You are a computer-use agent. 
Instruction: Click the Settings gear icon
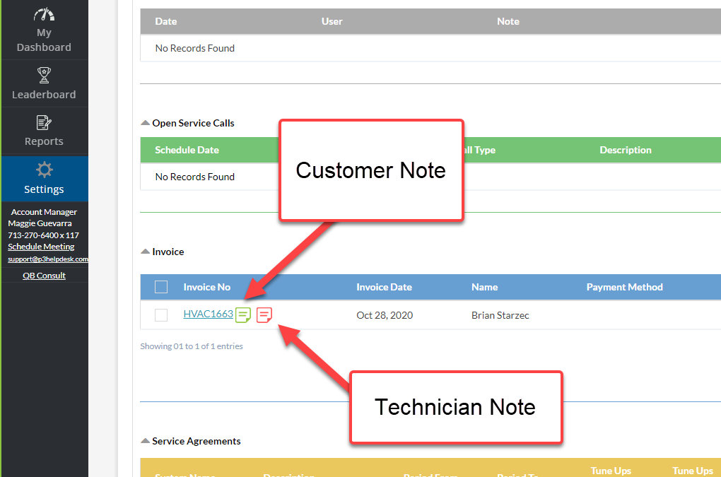[x=44, y=170]
